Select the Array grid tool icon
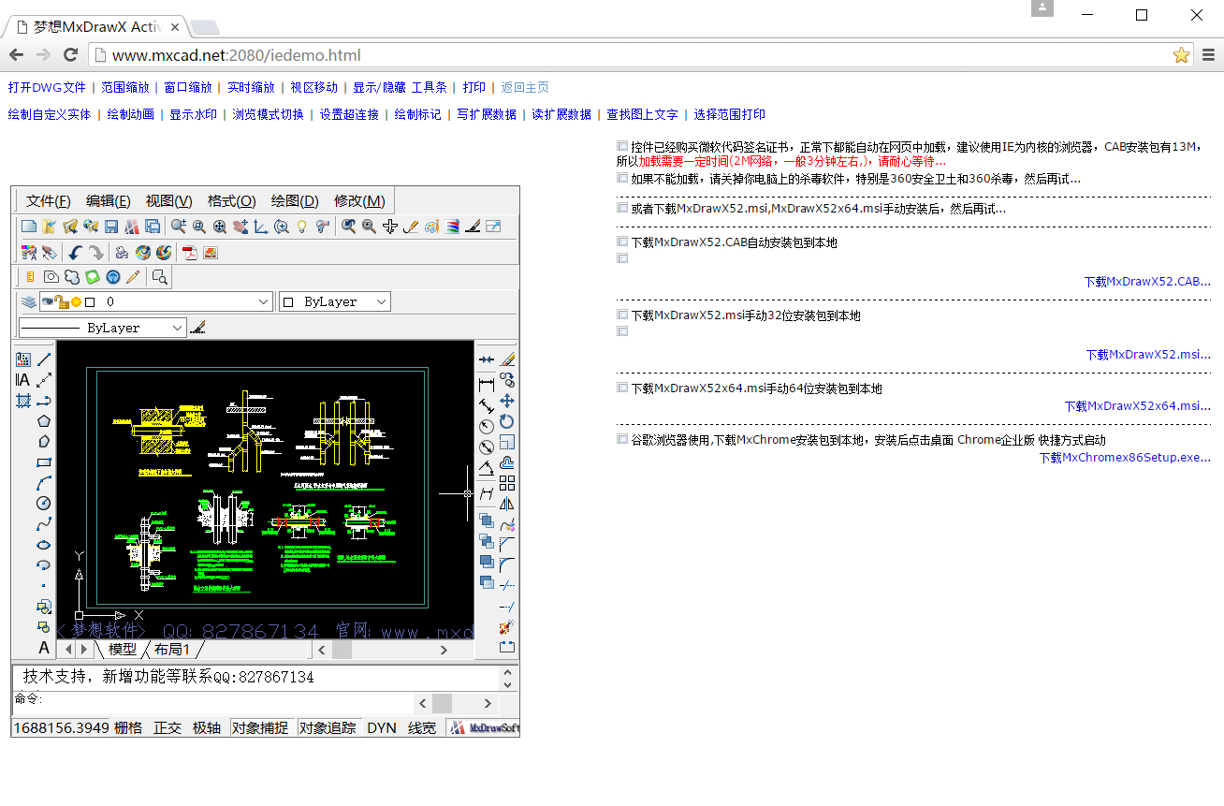The width and height of the screenshot is (1224, 806). point(507,483)
